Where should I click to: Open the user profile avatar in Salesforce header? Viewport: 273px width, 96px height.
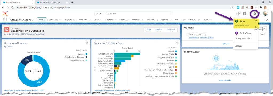tap(265, 14)
